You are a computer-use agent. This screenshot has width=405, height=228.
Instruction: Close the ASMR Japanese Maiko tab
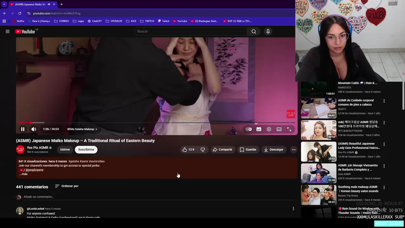coord(54,4)
